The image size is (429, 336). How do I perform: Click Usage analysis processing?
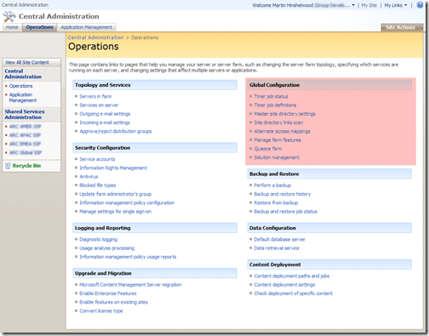pyautogui.click(x=106, y=248)
